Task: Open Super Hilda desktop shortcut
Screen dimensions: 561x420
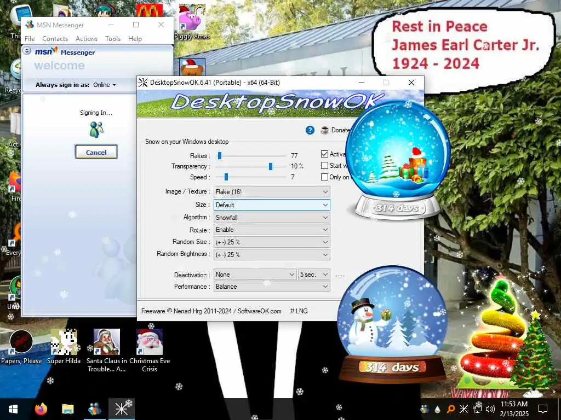Action: pos(64,346)
